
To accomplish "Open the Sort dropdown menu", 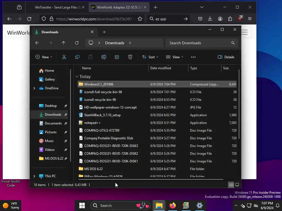I will point(150,57).
